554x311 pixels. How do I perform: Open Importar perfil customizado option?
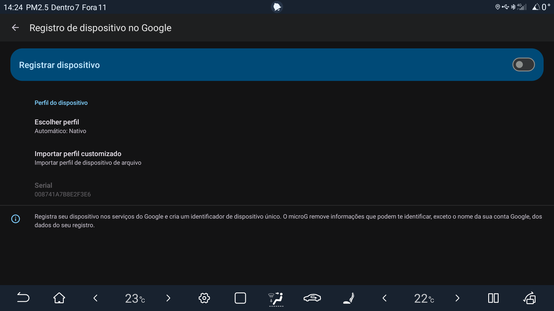point(277,158)
